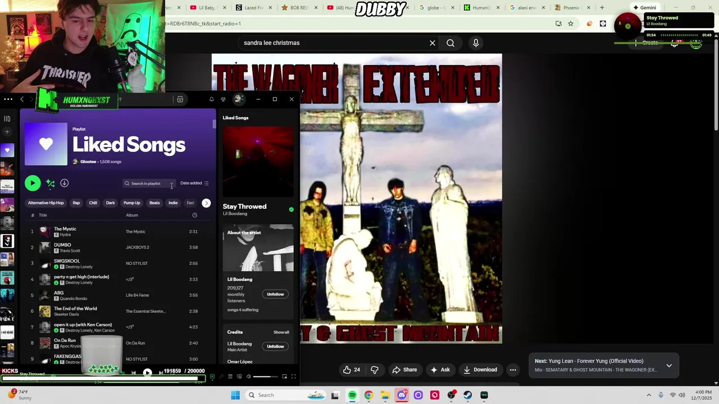Open Stay Throwed cover art in Now Playing
The height and width of the screenshot is (404, 719).
[258, 162]
